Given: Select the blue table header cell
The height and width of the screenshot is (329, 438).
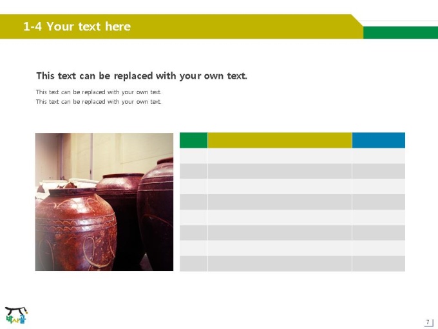Looking at the screenshot, I should click(x=379, y=140).
